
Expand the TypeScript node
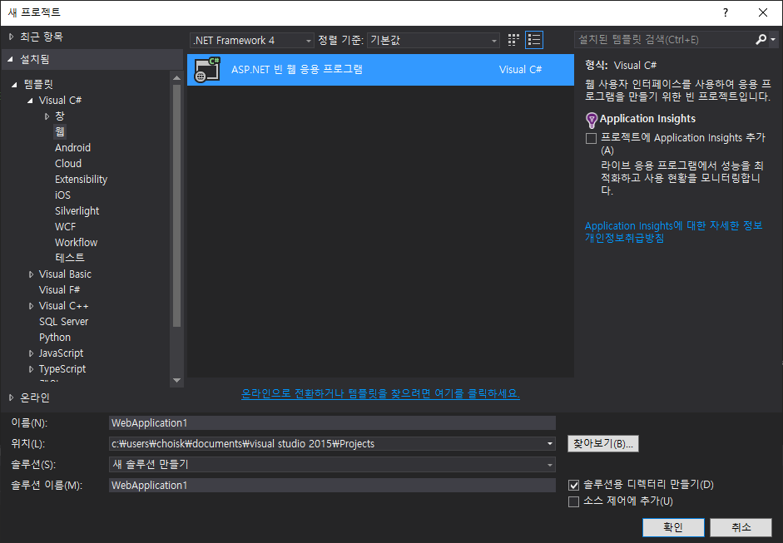point(31,369)
